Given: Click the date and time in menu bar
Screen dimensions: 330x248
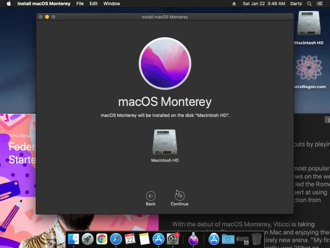Looking at the screenshot, I should coord(264,4).
